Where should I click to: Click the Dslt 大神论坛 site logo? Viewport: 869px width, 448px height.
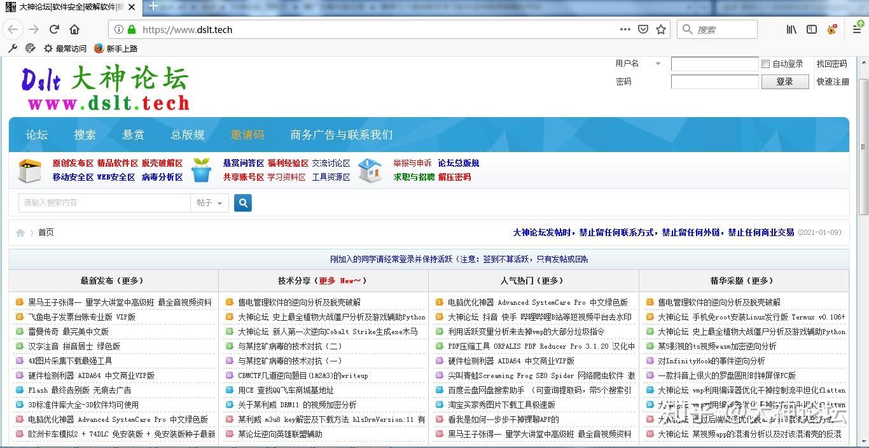pyautogui.click(x=106, y=87)
